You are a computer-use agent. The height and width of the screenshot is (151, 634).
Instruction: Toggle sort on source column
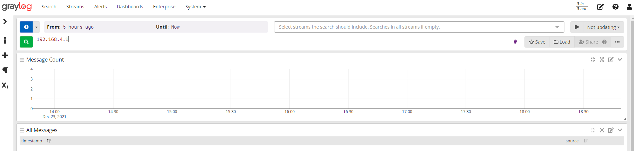[x=585, y=141]
